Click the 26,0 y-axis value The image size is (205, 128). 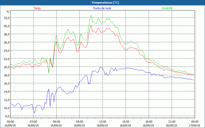(7, 42)
